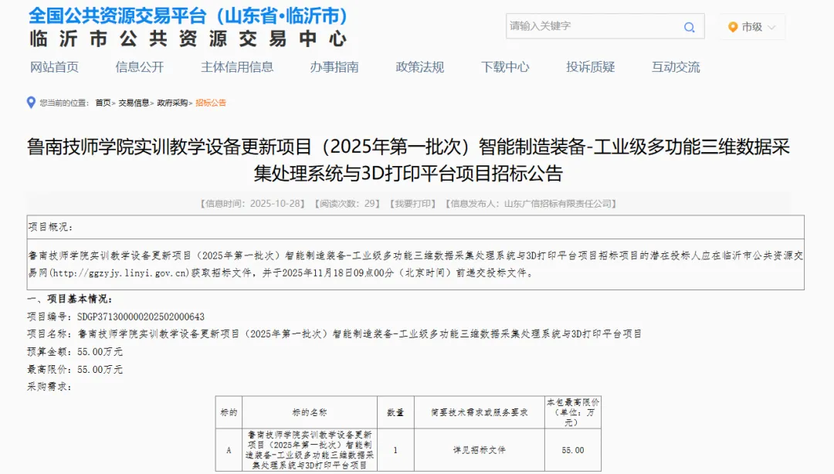Click the orange location pin beside 市级
The width and height of the screenshot is (834, 474).
(733, 26)
